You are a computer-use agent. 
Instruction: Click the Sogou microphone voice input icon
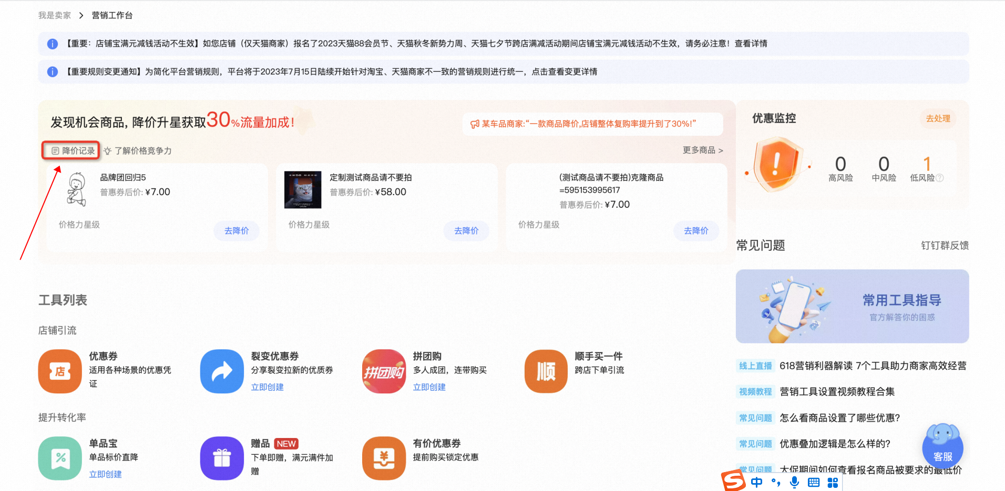[794, 483]
